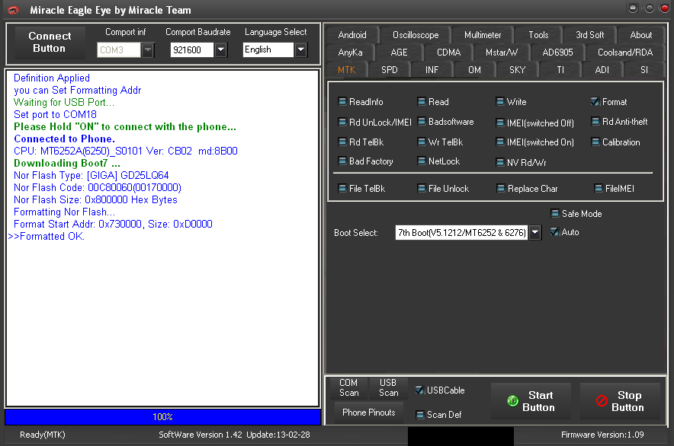Click the red Stop Button icon
Viewport: 674px width, 446px height.
click(602, 401)
